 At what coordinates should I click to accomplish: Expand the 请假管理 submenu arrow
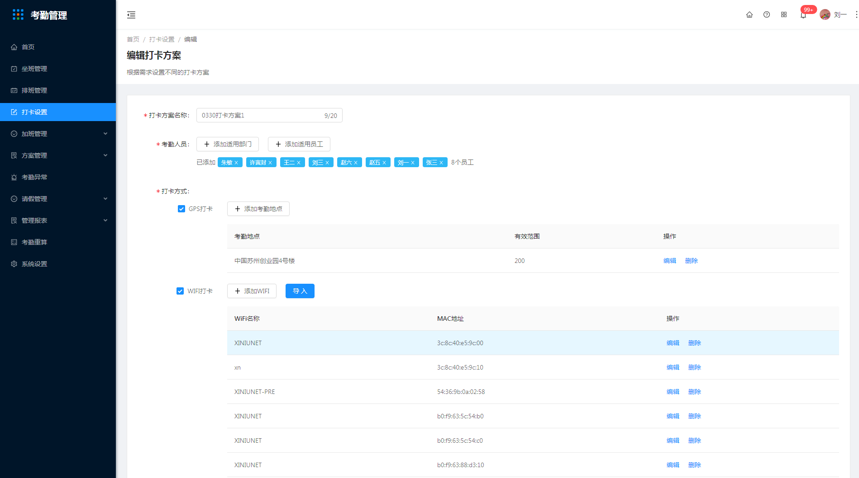click(x=105, y=199)
